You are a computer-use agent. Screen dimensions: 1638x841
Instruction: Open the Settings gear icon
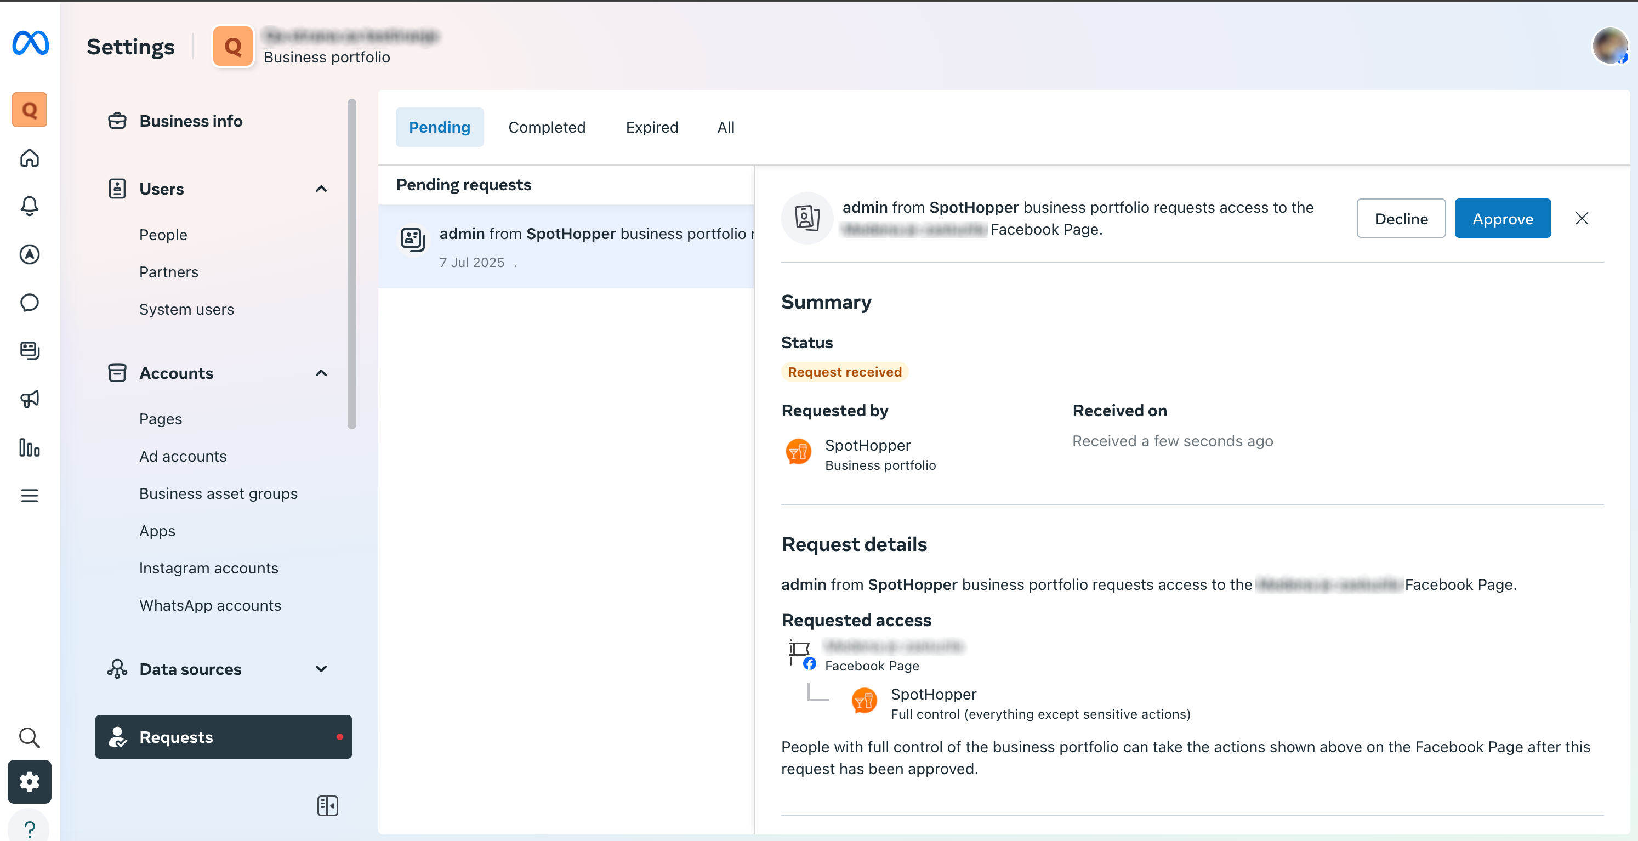point(29,782)
